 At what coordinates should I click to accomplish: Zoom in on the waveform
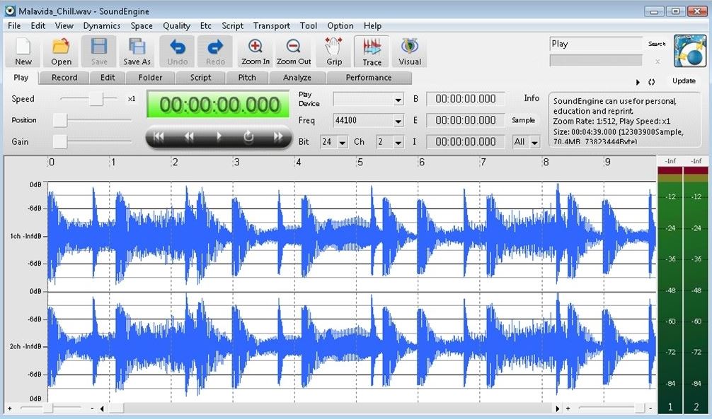click(255, 52)
